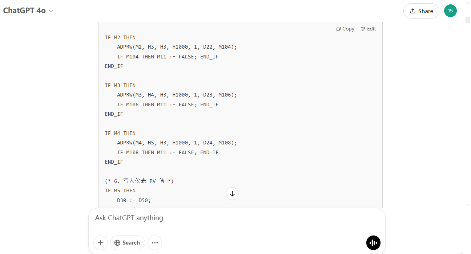Screen dimensions: 471x254
Task: Copy the code block contents
Action: tap(345, 29)
